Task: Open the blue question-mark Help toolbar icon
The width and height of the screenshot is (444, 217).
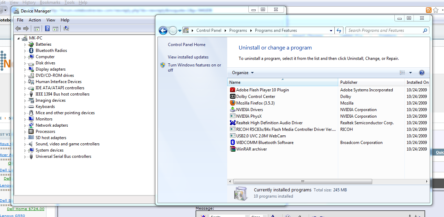Action: (x=48, y=29)
